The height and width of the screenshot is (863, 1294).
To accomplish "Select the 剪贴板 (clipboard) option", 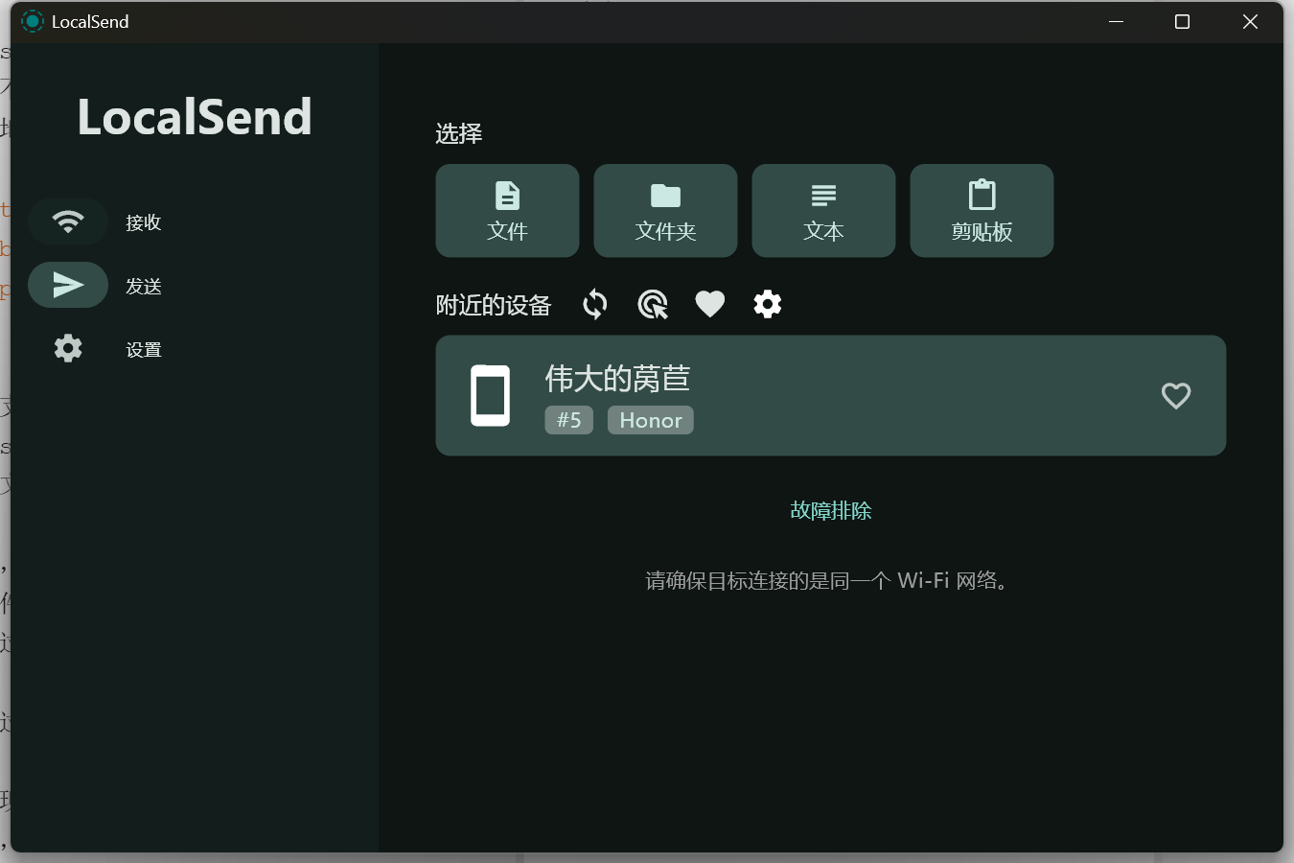I will pos(982,211).
